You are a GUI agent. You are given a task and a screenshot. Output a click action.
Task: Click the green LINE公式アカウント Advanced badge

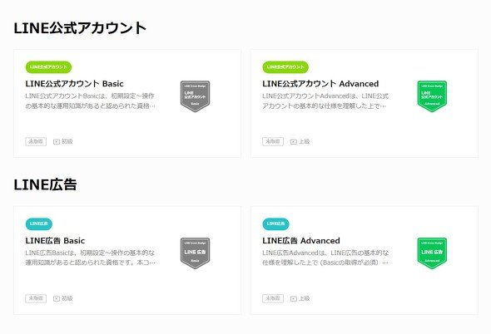click(x=432, y=96)
